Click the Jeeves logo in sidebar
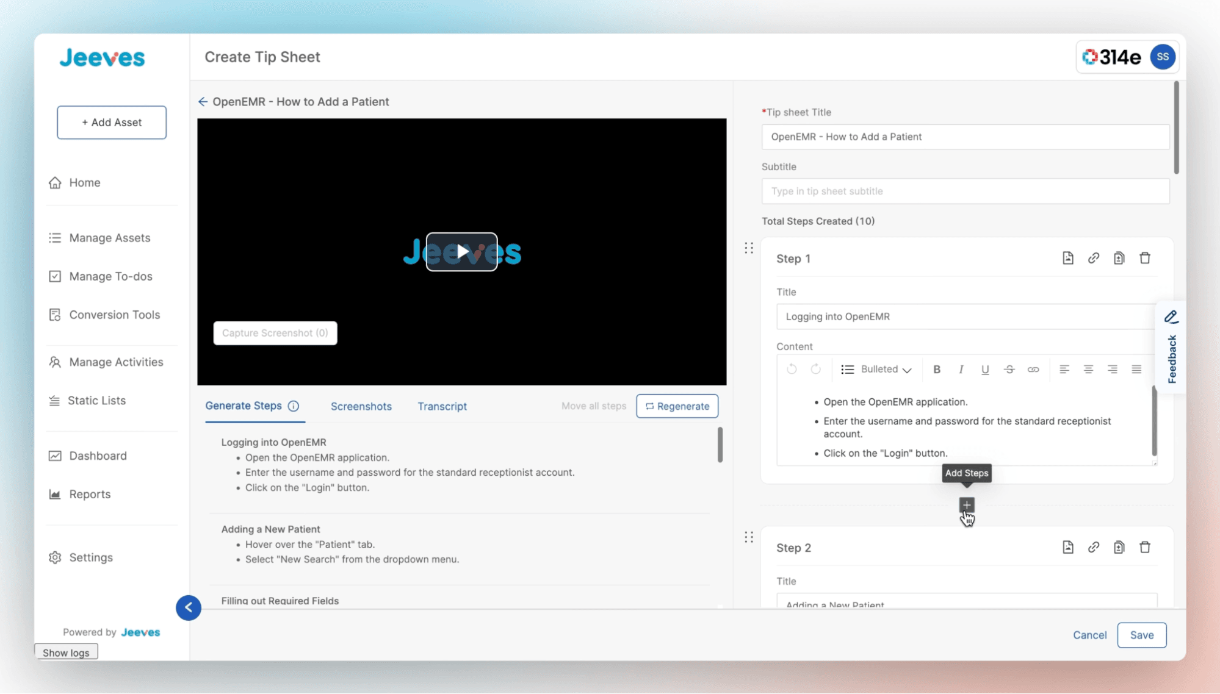The image size is (1220, 694). [102, 58]
